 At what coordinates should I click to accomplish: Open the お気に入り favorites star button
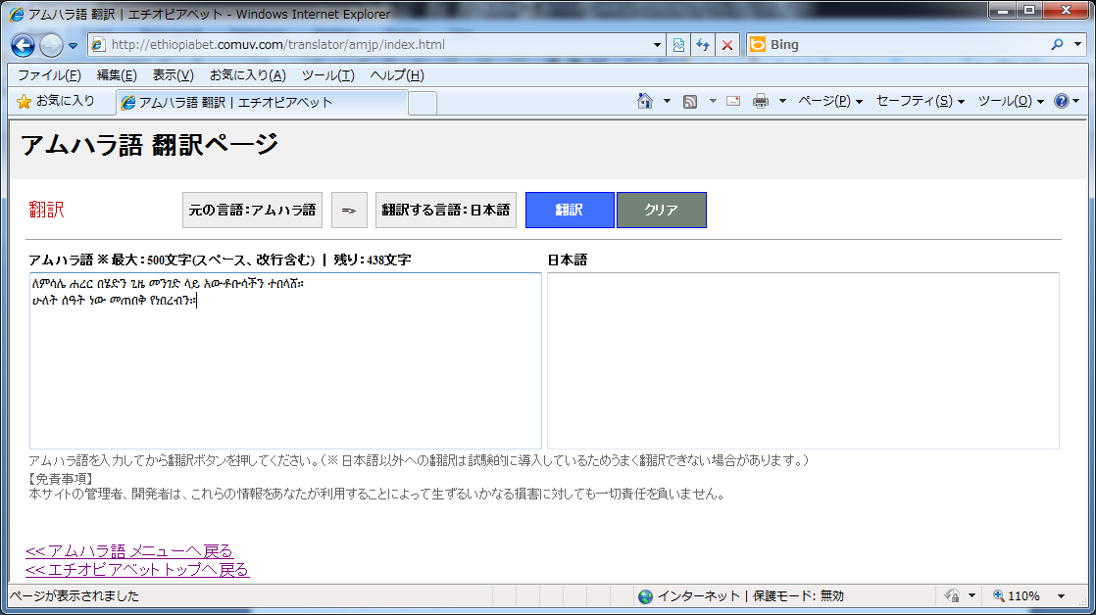coord(56,102)
